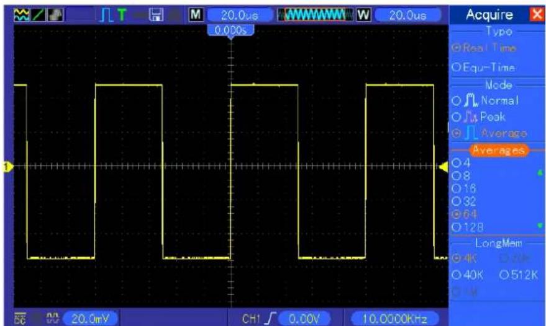Click the waveform memory overview thumbnail
Screen dimensions: 546x326
(x=315, y=15)
